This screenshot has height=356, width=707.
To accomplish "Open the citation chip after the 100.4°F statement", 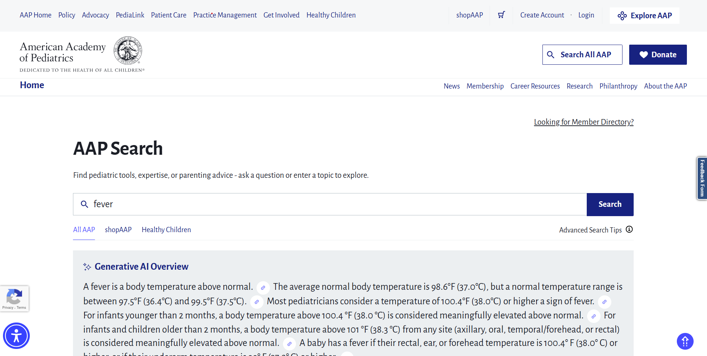I will click(x=604, y=302).
